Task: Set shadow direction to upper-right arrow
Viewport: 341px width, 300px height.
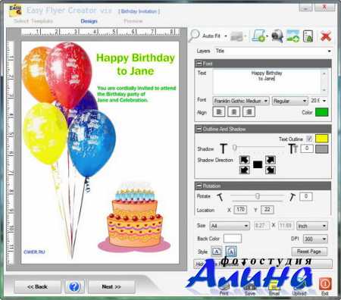Action: click(x=271, y=160)
